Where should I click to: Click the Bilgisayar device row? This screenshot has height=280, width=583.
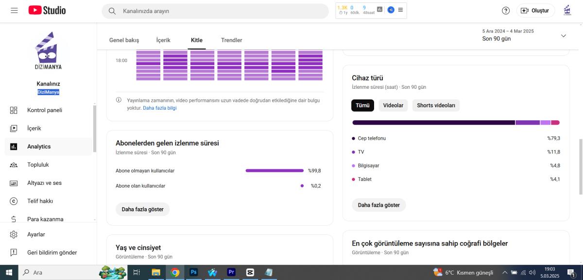tap(456, 165)
